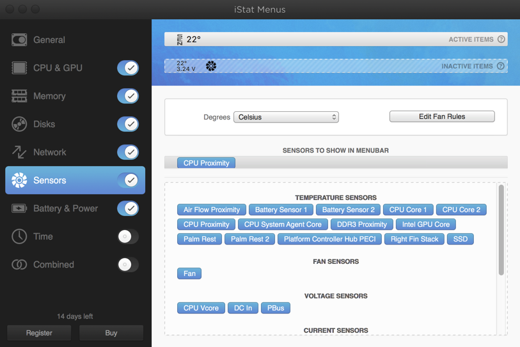Select PBus voltage sensor

click(276, 308)
